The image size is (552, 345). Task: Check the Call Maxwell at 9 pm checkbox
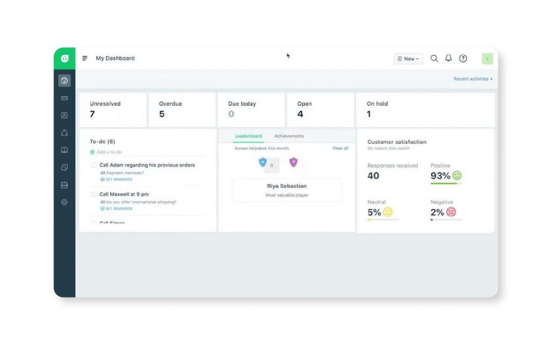pyautogui.click(x=94, y=194)
